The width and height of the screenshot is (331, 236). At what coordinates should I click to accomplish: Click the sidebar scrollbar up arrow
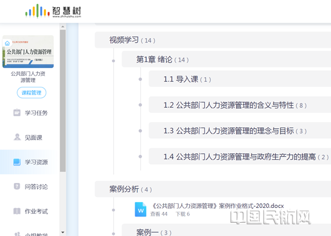(x=63, y=27)
